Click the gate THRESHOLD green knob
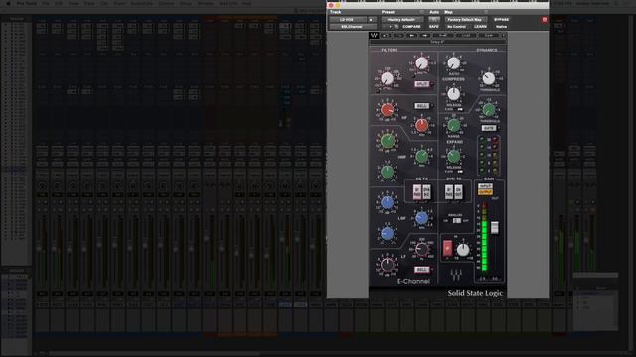 click(488, 109)
